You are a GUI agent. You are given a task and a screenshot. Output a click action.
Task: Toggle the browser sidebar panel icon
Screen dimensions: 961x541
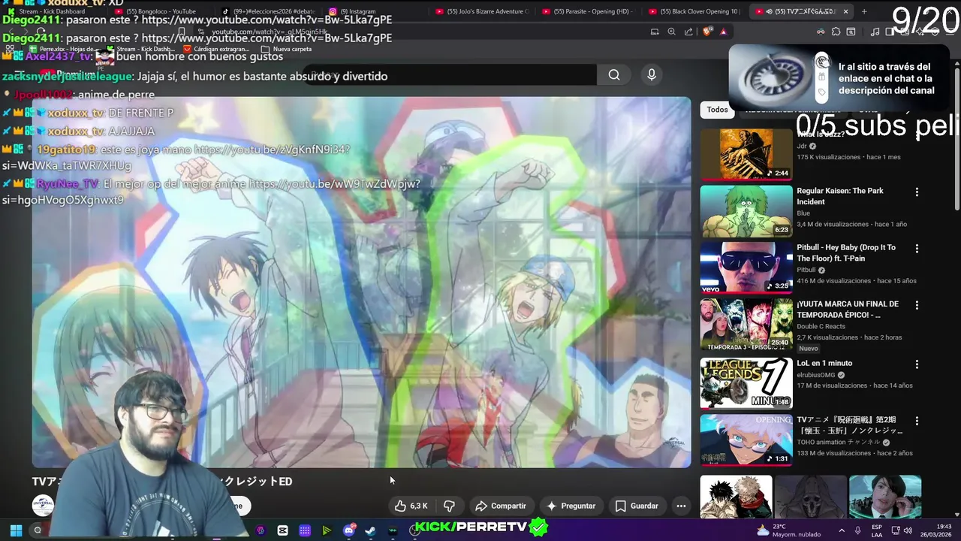click(890, 32)
